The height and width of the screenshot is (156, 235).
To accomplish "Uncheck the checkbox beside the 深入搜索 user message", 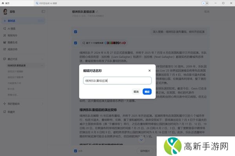I will (x=76, y=32).
